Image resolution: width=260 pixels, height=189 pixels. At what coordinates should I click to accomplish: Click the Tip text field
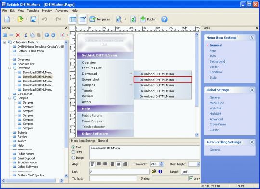pyautogui.click(x=113, y=178)
